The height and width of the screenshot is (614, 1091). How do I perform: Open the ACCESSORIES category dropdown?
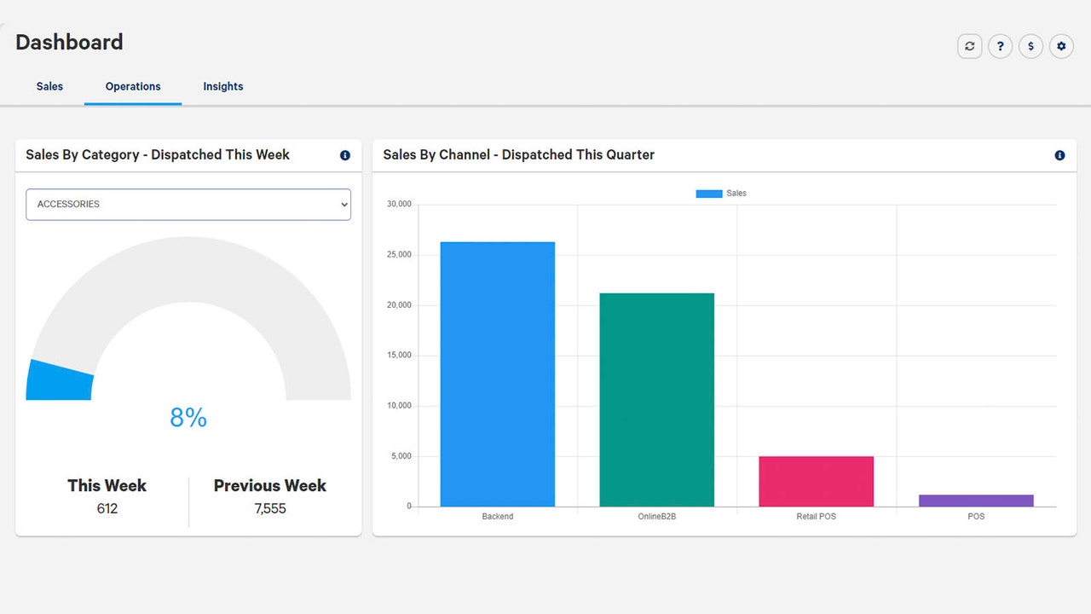[x=188, y=204]
